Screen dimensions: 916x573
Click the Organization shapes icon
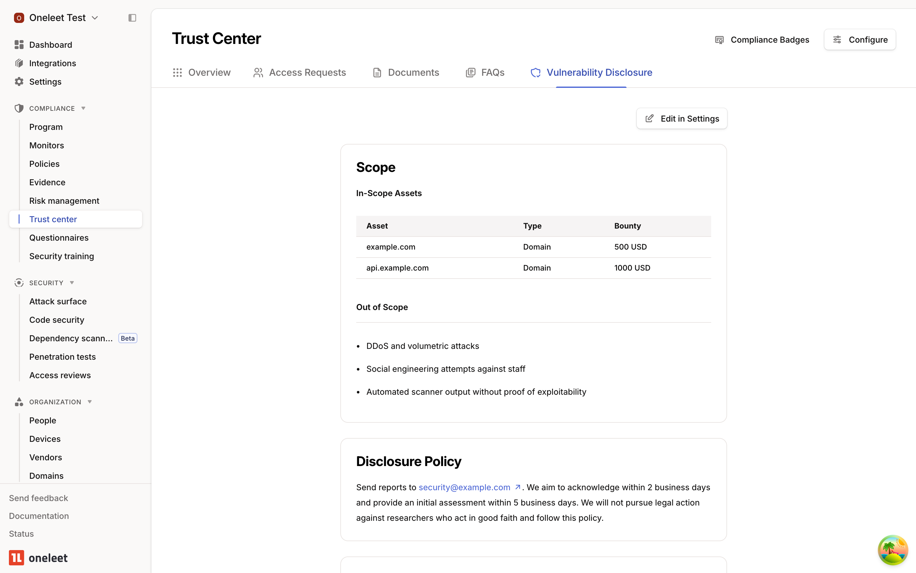(x=19, y=402)
